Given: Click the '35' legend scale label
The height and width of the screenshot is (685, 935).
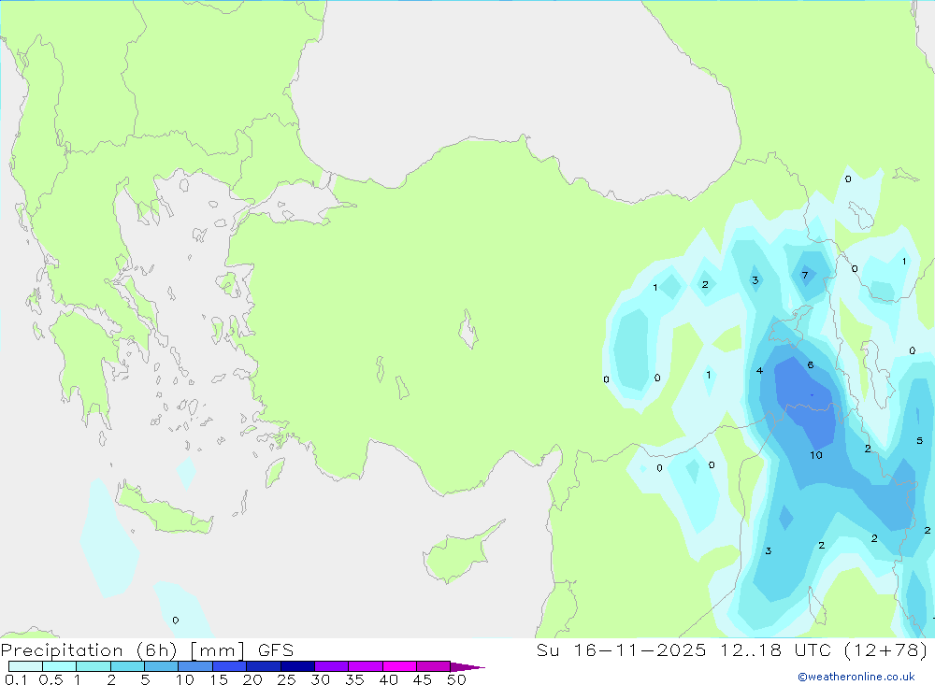Looking at the screenshot, I should [x=354, y=679].
